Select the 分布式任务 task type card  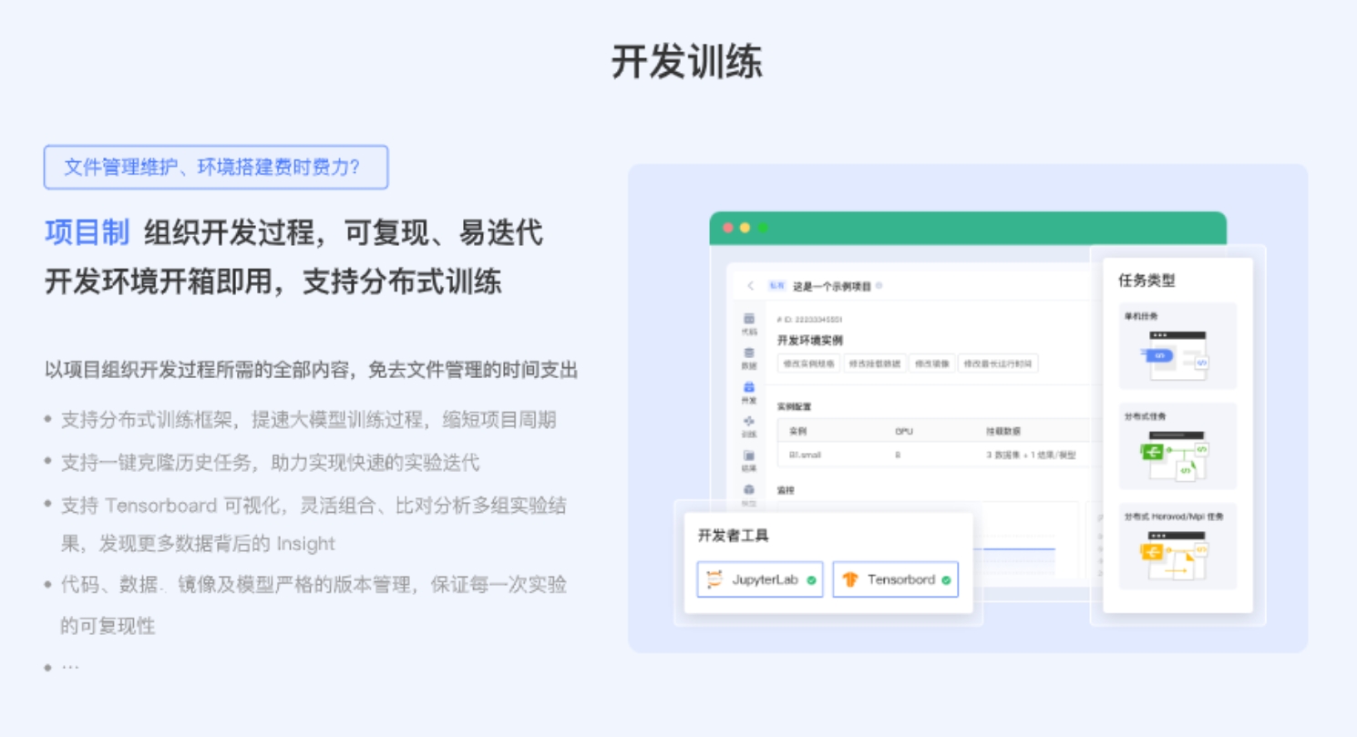(1177, 446)
